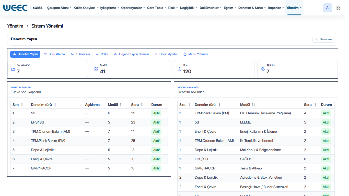This screenshot has width=349, height=196.
Task: Switch to the Kullanıcılar tab
Action: (x=80, y=54)
